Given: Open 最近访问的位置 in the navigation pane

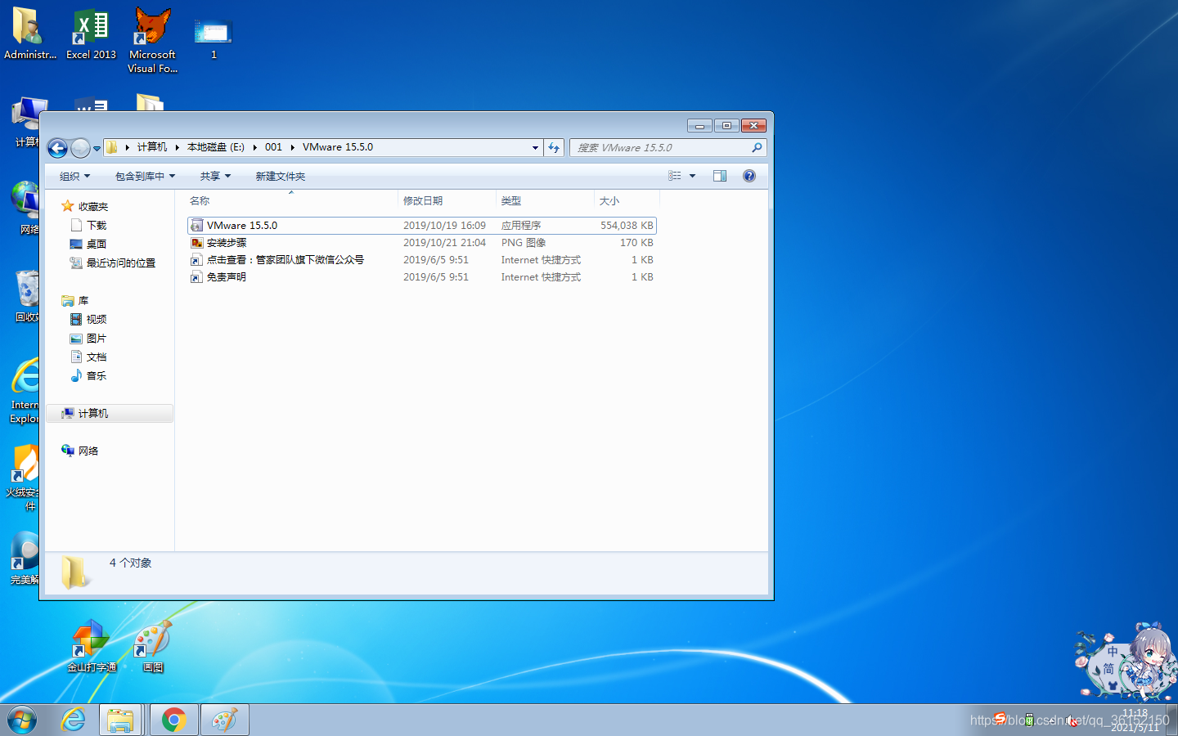Looking at the screenshot, I should pyautogui.click(x=120, y=263).
